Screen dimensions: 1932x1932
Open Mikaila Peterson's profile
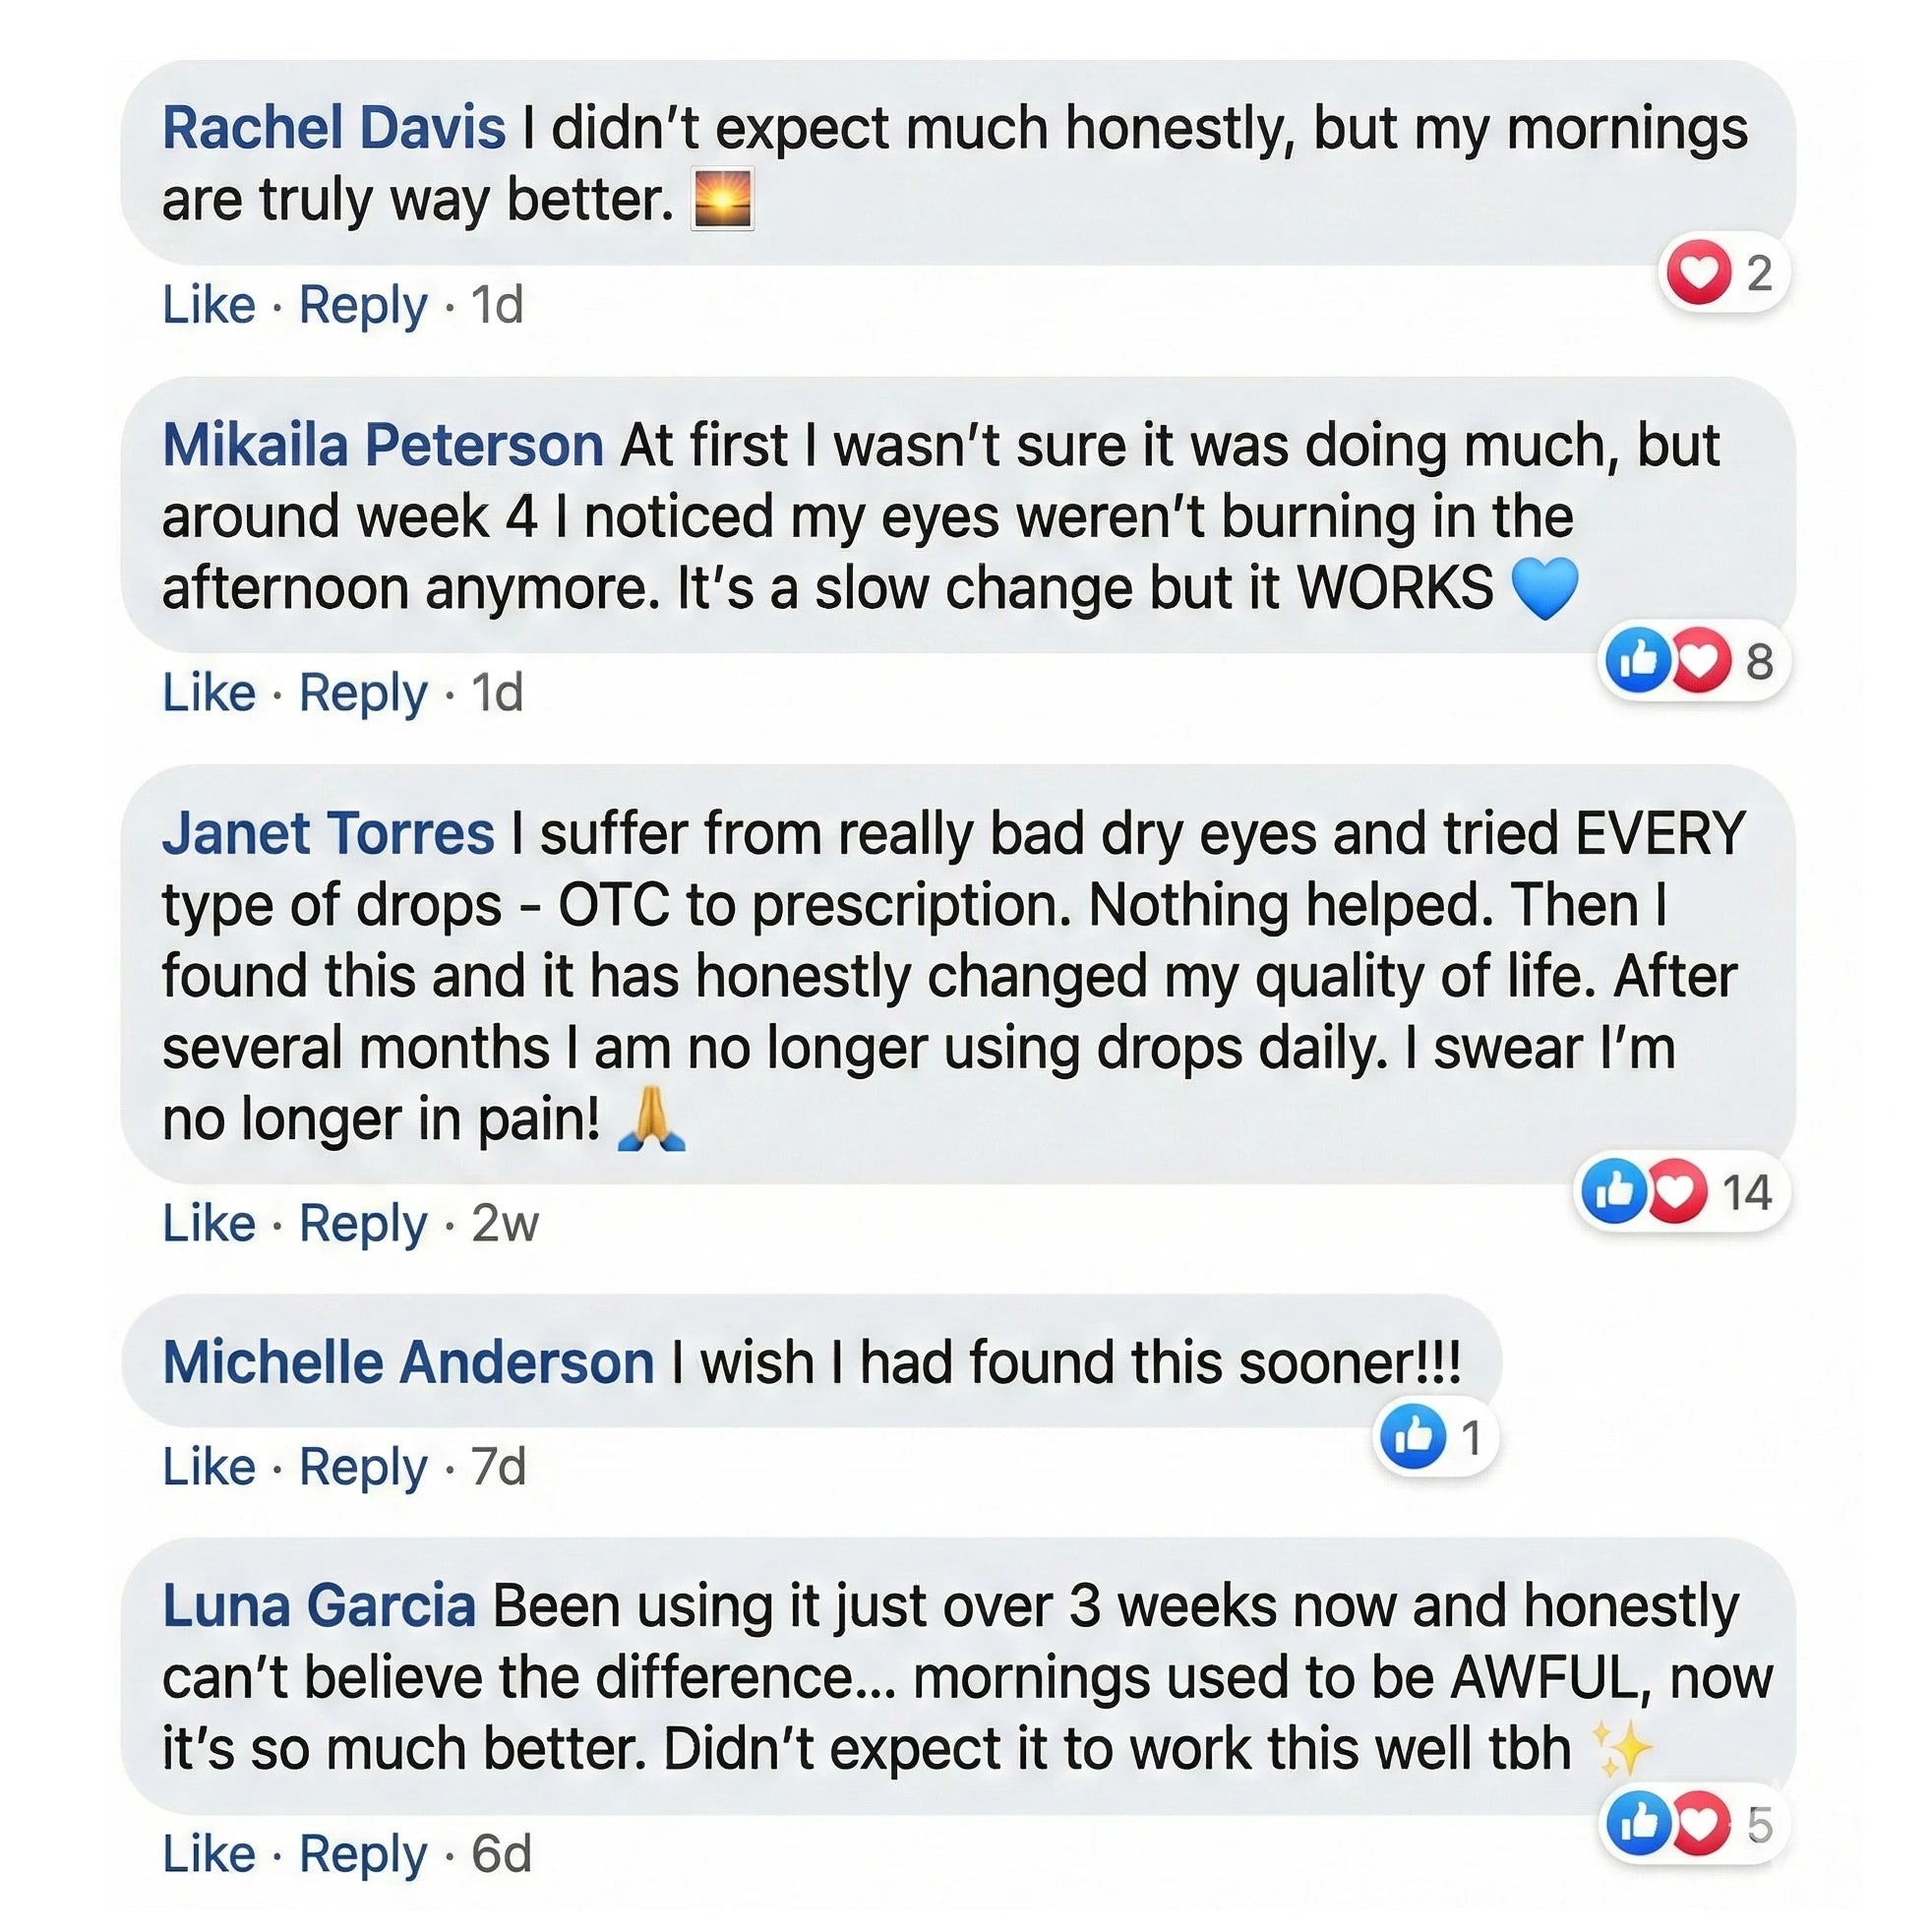(x=383, y=445)
